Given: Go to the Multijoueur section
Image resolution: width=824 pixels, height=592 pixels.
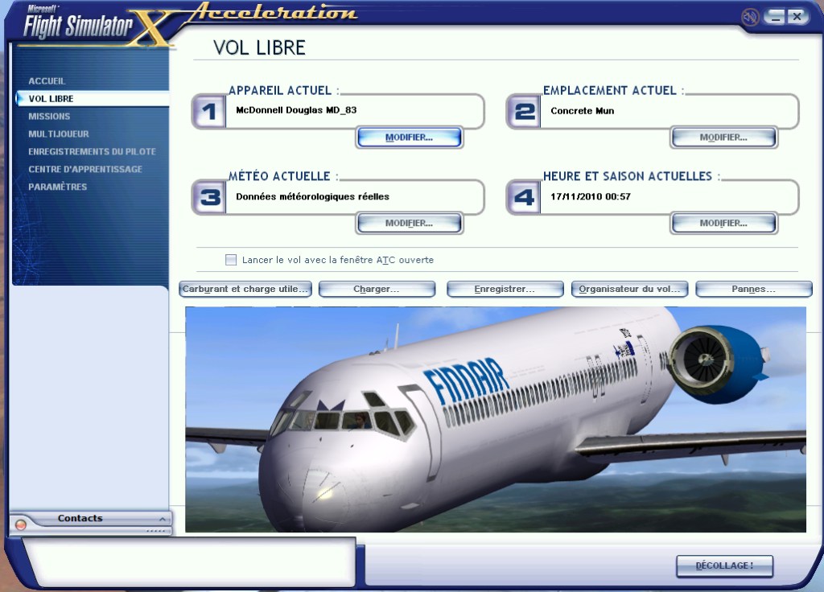Looking at the screenshot, I should (58, 134).
